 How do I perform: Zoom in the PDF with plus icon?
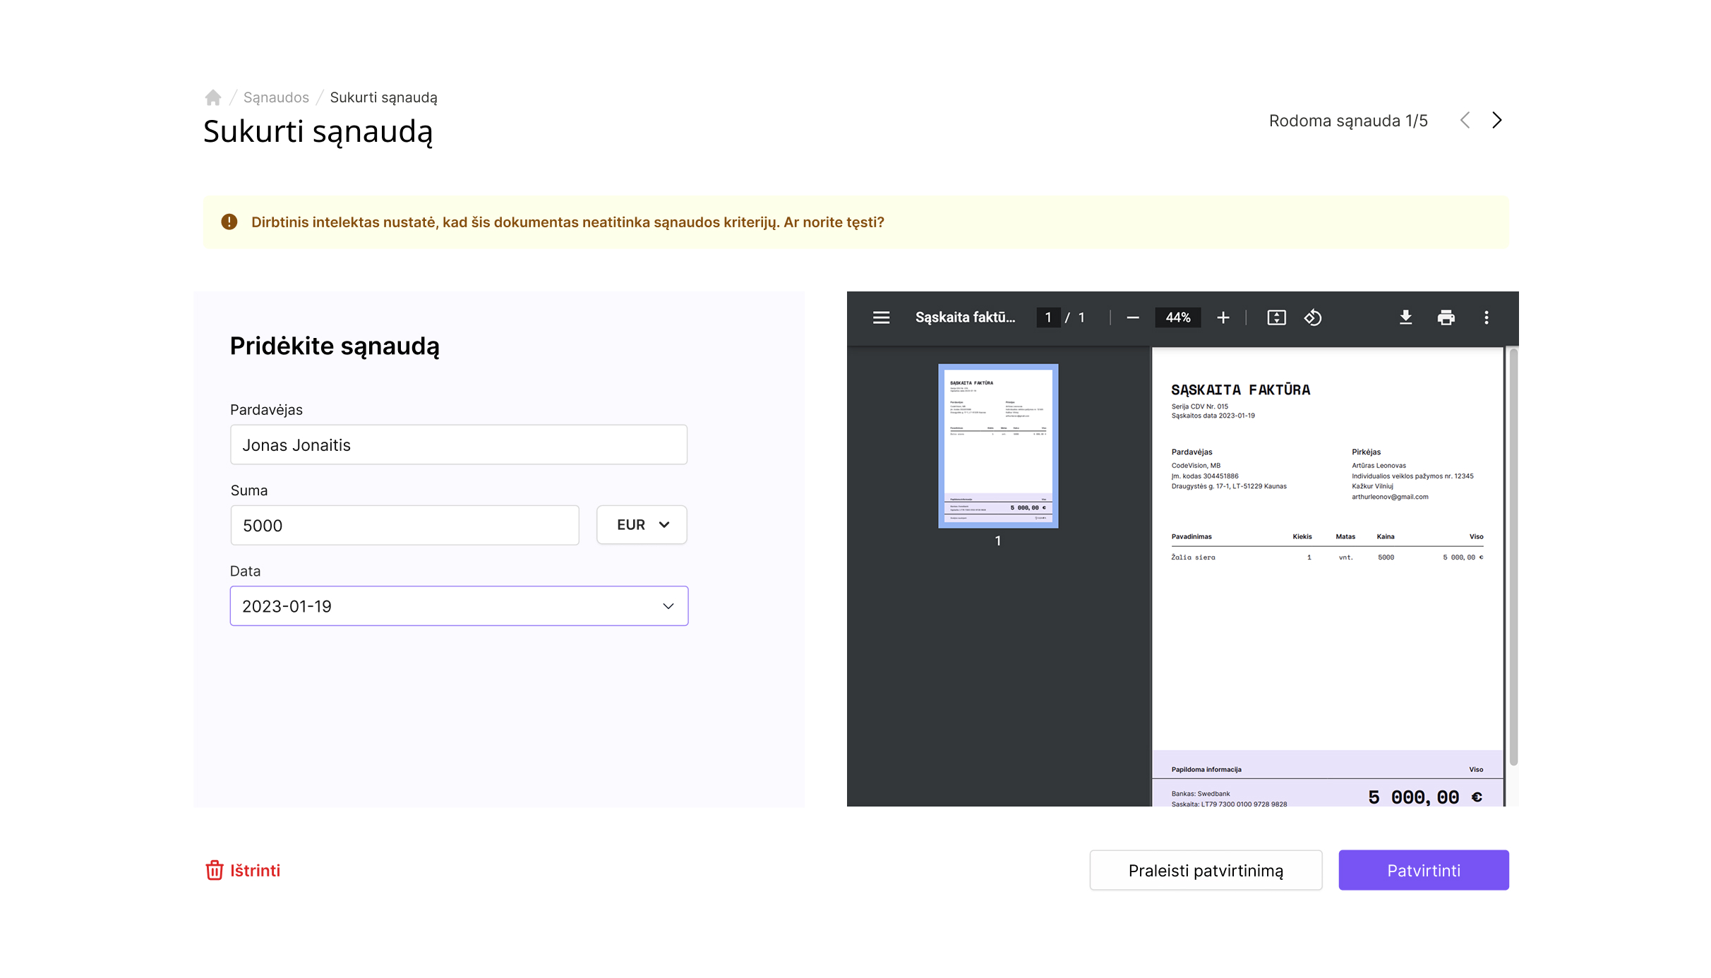tap(1223, 318)
